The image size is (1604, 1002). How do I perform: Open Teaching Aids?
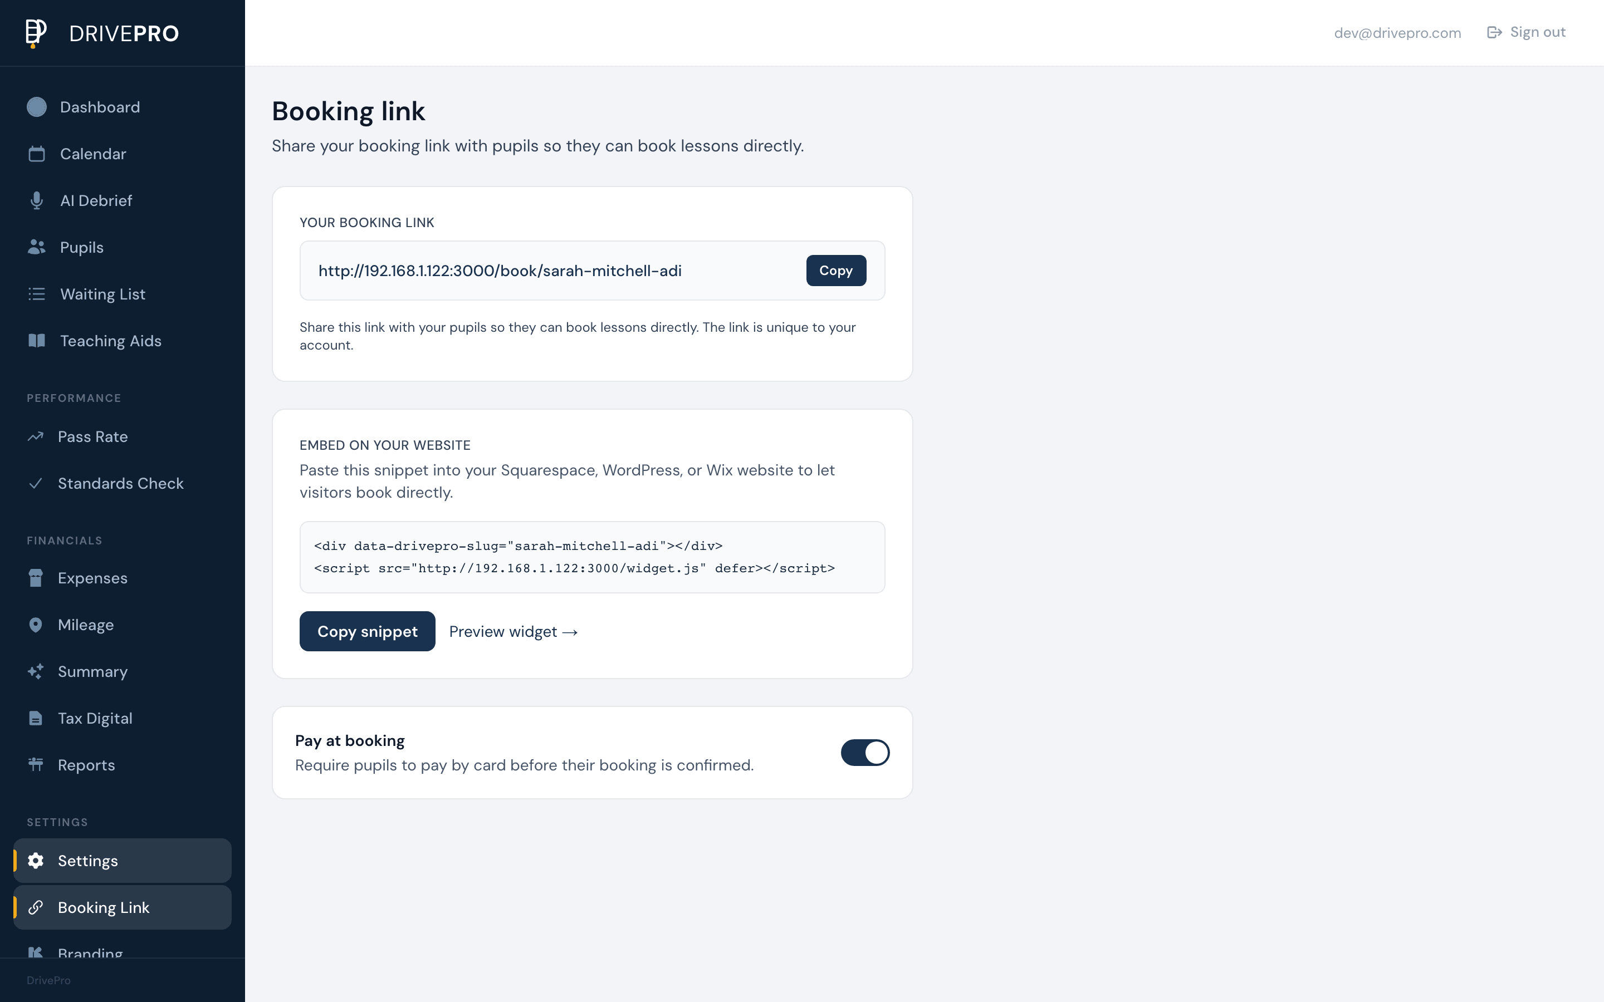[x=110, y=341]
